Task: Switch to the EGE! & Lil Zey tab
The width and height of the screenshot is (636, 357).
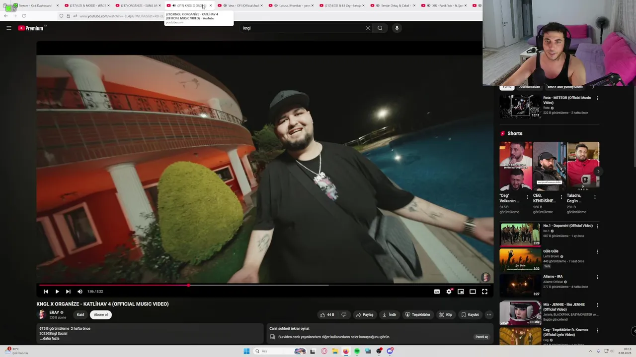Action: coord(343,5)
